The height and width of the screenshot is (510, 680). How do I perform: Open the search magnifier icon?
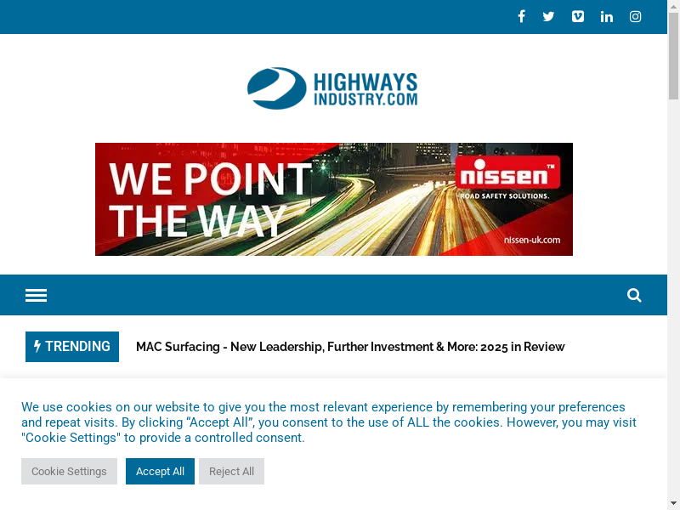point(634,295)
